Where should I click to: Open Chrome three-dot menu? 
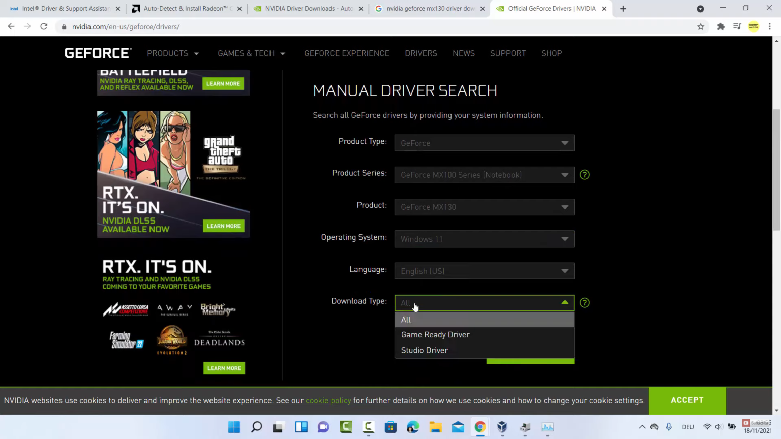click(x=770, y=26)
